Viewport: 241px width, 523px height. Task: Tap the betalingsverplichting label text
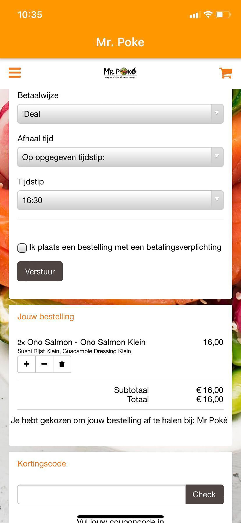(125, 247)
